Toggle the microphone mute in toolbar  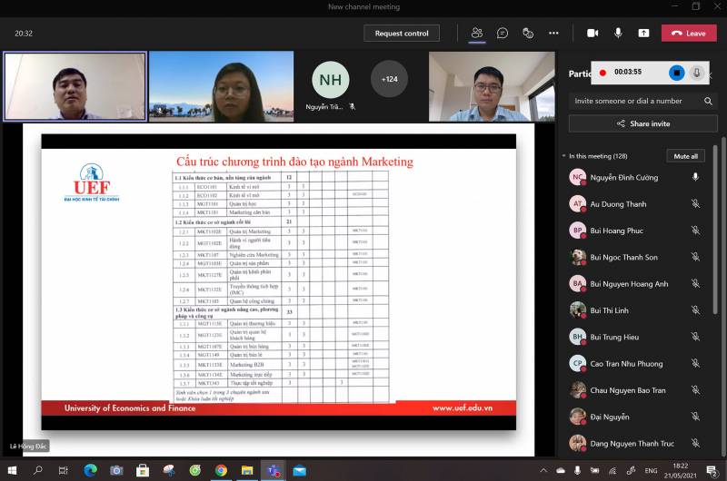point(618,33)
